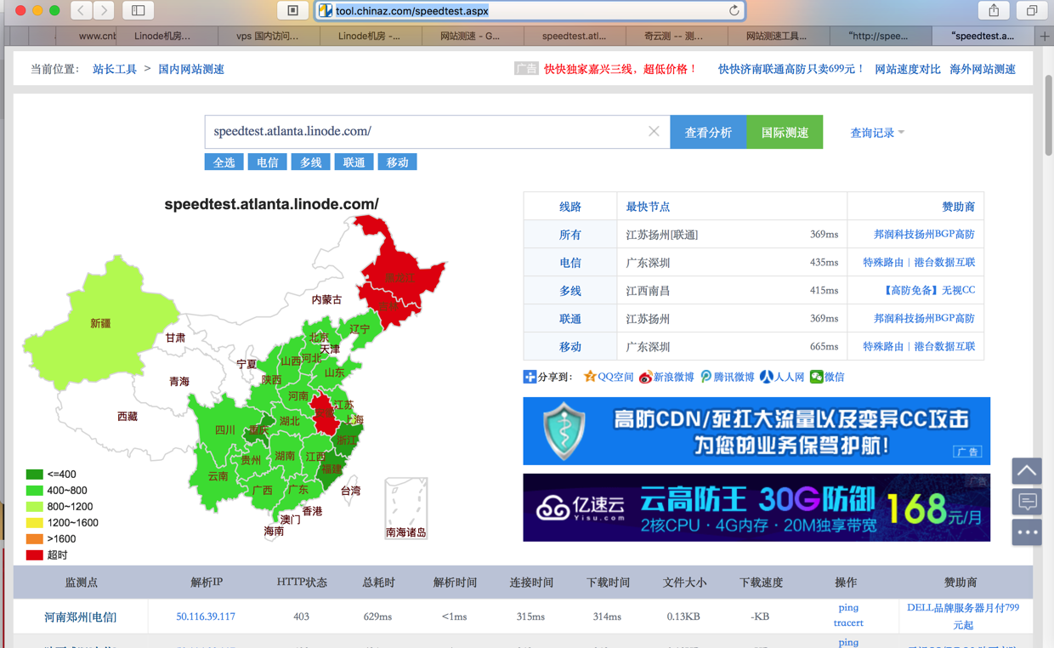
Task: Open the 快快济南联通高防 ad link
Action: point(791,69)
